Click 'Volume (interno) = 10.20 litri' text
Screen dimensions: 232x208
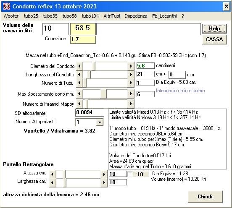178,179
